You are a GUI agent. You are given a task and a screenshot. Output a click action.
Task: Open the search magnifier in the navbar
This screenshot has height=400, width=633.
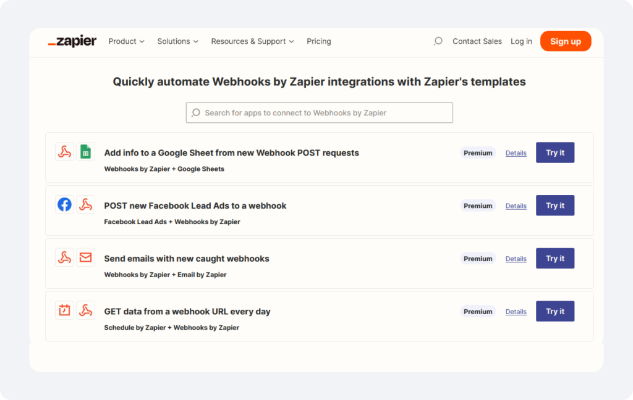438,41
